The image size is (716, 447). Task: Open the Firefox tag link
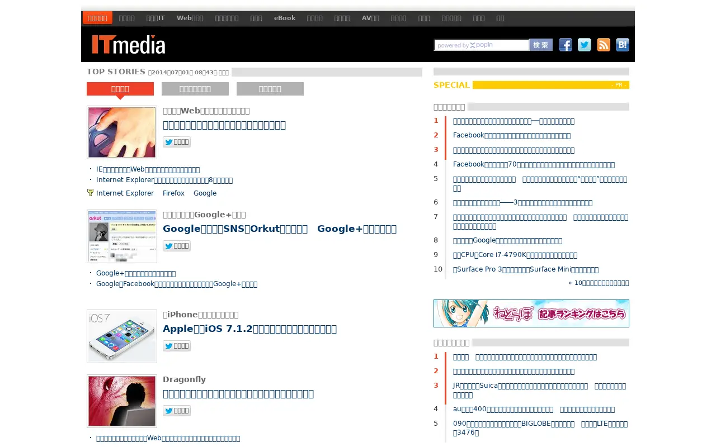173,193
